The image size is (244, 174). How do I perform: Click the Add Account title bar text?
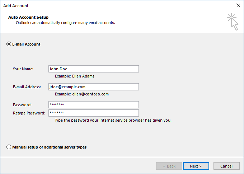click(x=16, y=6)
